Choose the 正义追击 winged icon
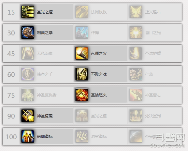The height and width of the screenshot is (151, 188). [x=136, y=12]
